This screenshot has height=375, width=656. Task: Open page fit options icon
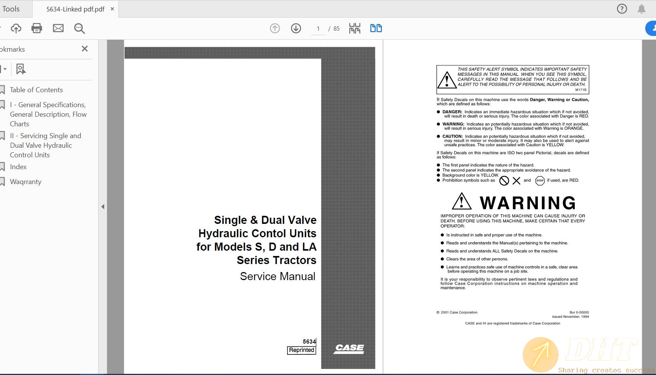[355, 28]
